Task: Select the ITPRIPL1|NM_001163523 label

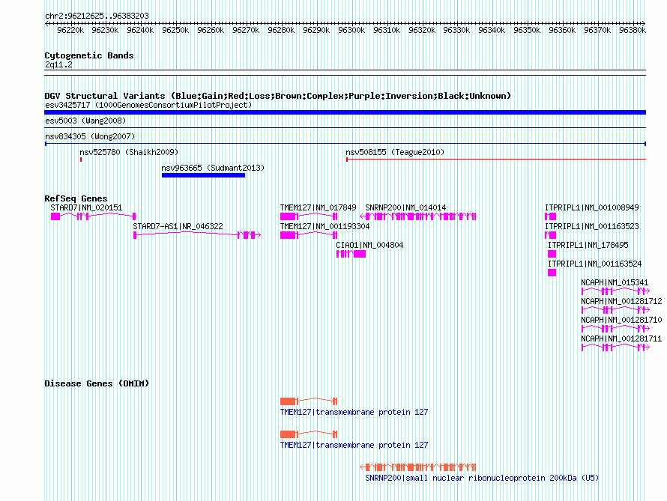Action: click(x=592, y=226)
